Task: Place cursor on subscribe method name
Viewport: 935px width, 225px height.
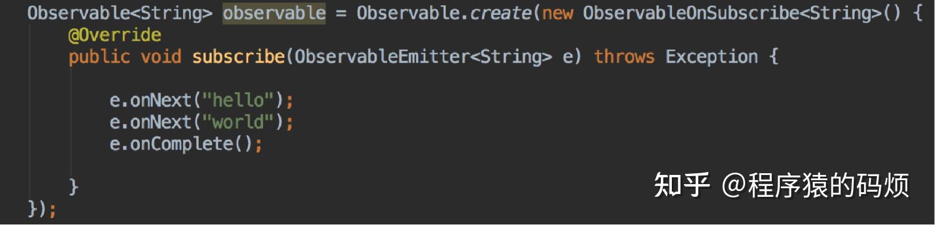Action: pos(238,56)
